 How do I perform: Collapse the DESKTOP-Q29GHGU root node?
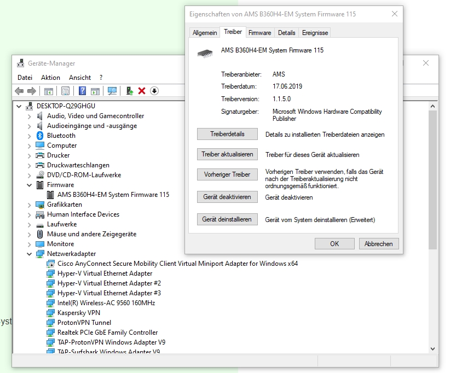19,106
